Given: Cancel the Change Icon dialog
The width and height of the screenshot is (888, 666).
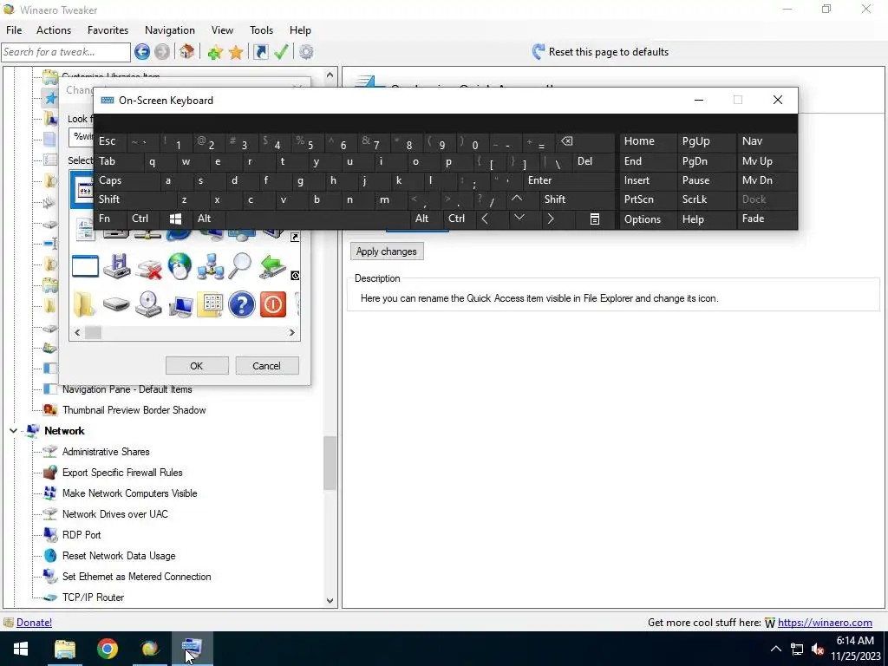Looking at the screenshot, I should 267,367.
